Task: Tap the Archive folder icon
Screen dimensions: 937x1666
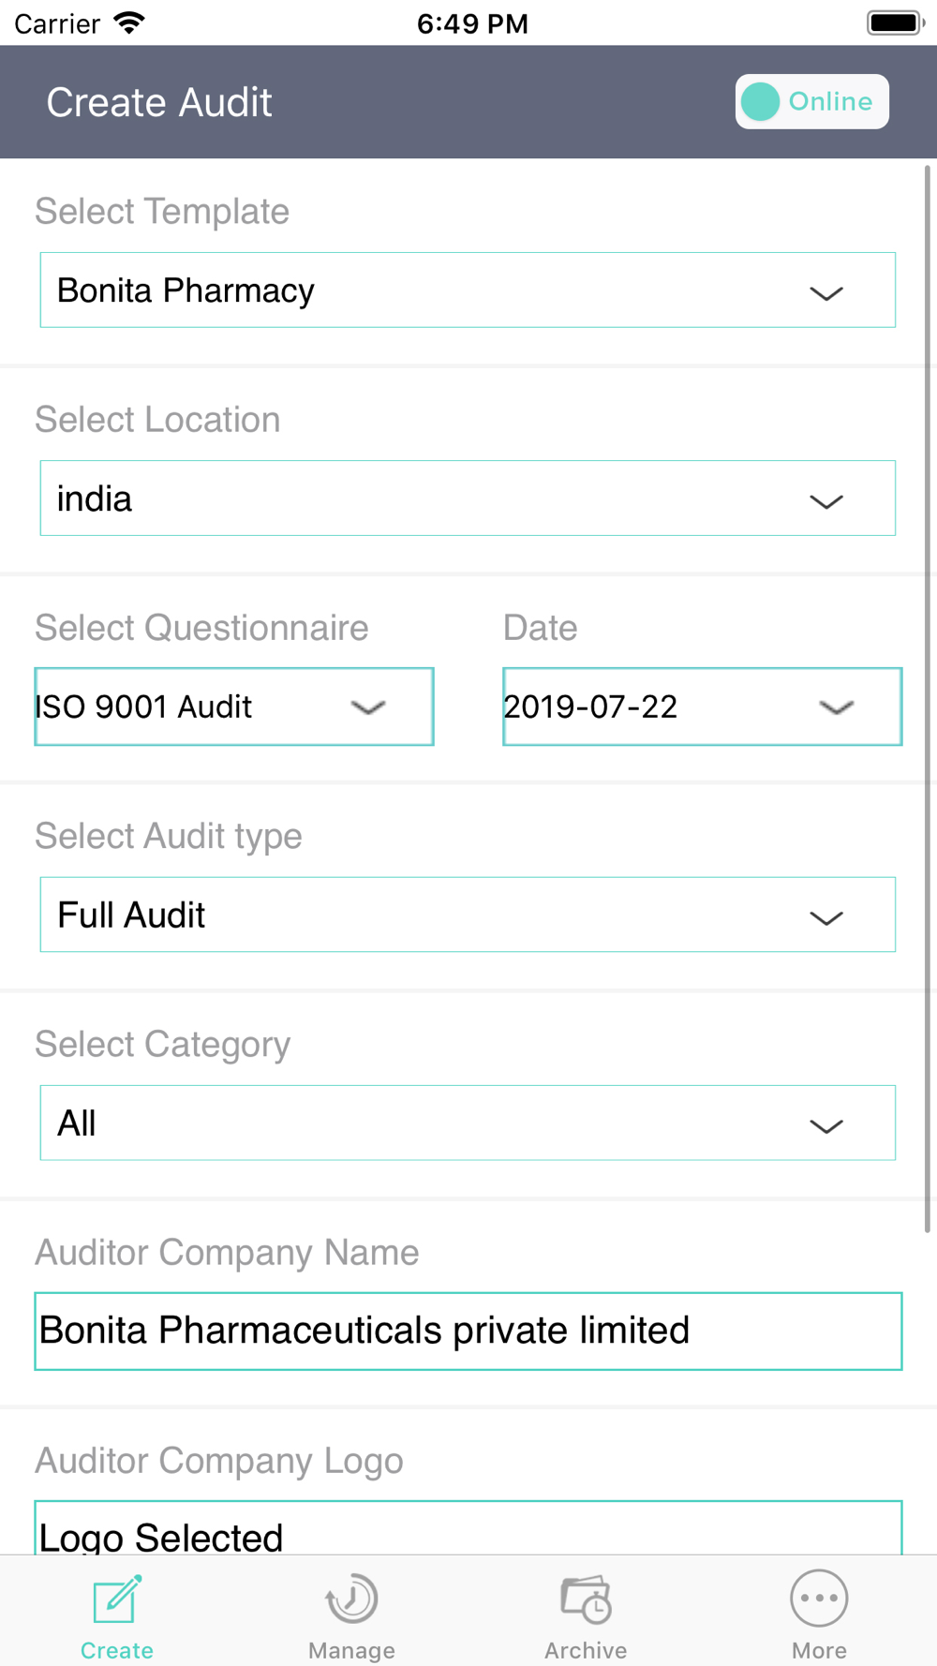Action: pyautogui.click(x=586, y=1599)
